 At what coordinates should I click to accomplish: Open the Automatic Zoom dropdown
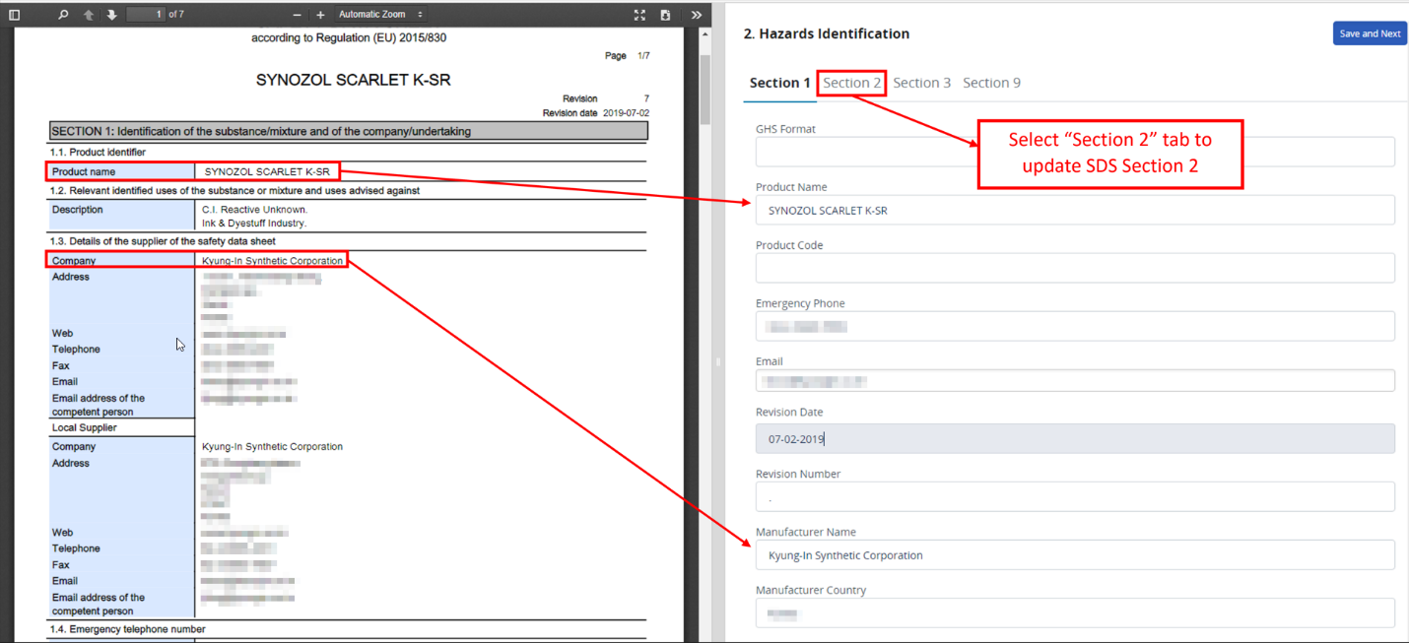(x=380, y=15)
